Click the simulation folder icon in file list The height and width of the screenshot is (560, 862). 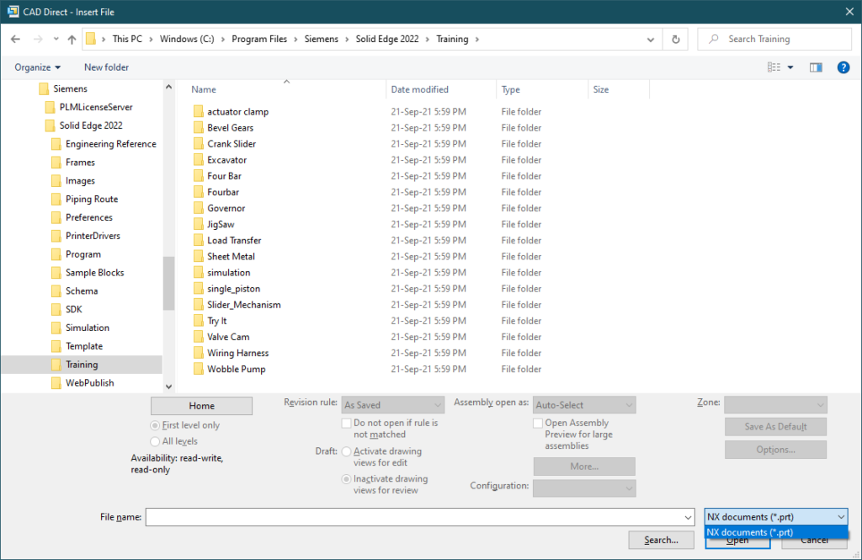199,272
